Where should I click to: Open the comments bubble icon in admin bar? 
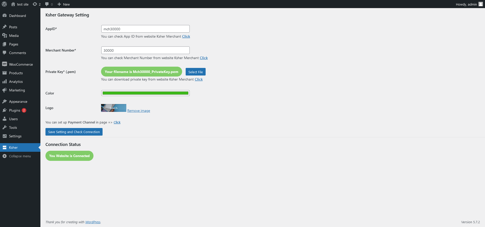pos(47,4)
